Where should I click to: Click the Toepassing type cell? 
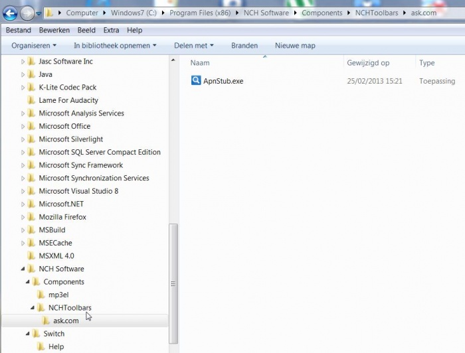pos(437,81)
